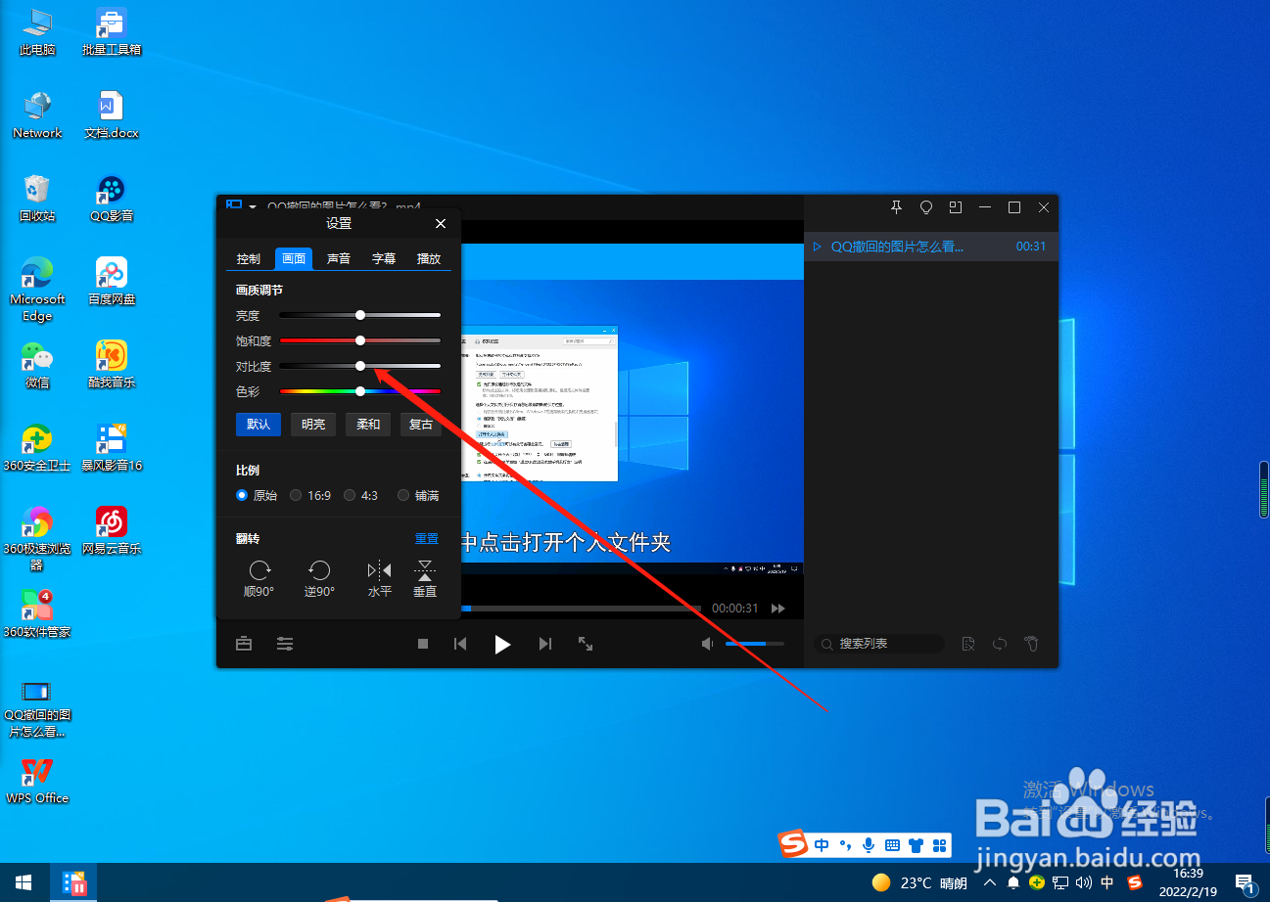
Task: Rotate video counterclockwise 90 degrees
Action: tap(319, 579)
